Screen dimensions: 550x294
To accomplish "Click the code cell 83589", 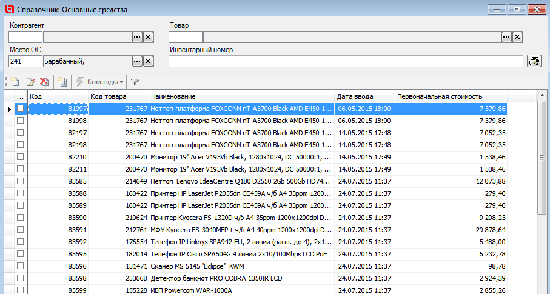I will (x=58, y=205).
